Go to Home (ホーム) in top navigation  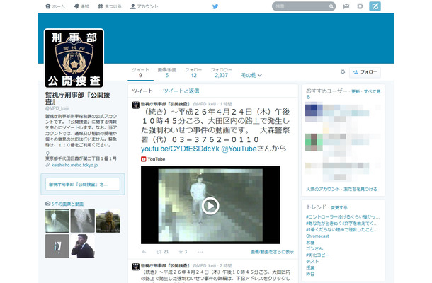[x=55, y=6]
